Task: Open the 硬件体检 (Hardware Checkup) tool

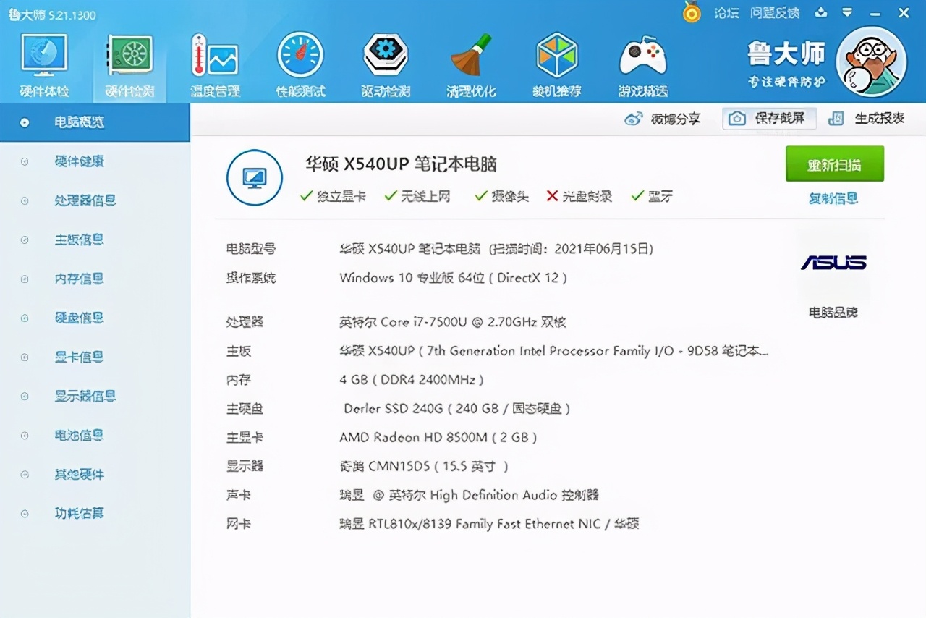Action: coord(43,62)
